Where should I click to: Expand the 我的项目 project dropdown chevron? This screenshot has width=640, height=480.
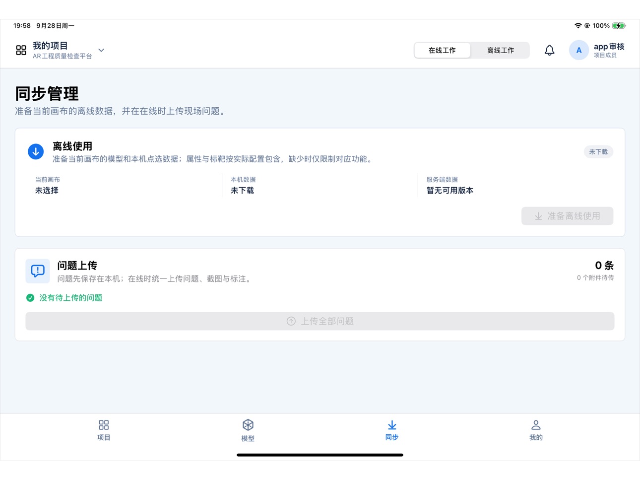[101, 50]
